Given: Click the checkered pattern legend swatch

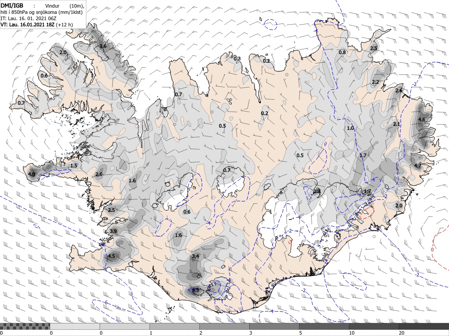Looking at the screenshot, I should tap(25, 326).
